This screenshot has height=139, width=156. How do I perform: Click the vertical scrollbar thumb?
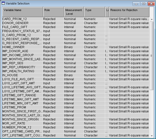pyautogui.click(x=152, y=56)
